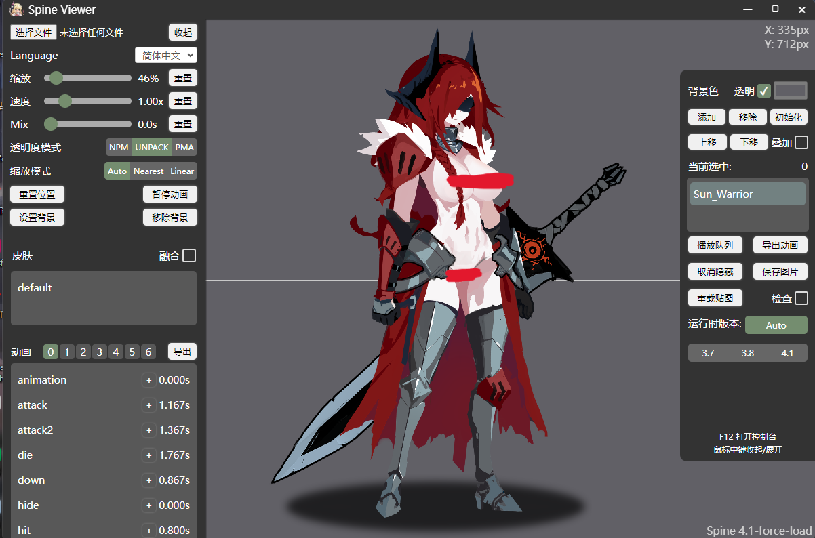Switch to animation track 0
815x538 pixels.
(x=51, y=352)
